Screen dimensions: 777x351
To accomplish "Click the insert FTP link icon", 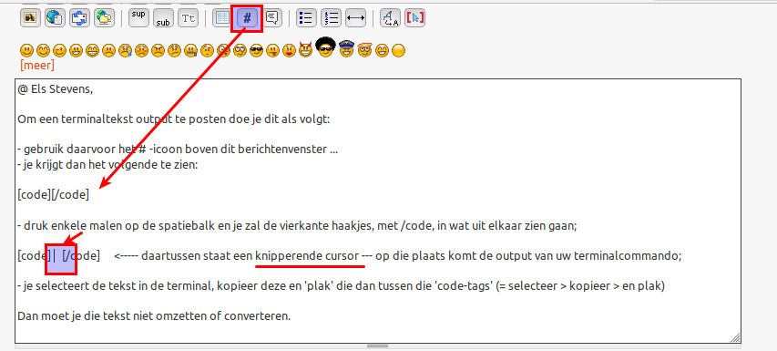I will (x=104, y=18).
